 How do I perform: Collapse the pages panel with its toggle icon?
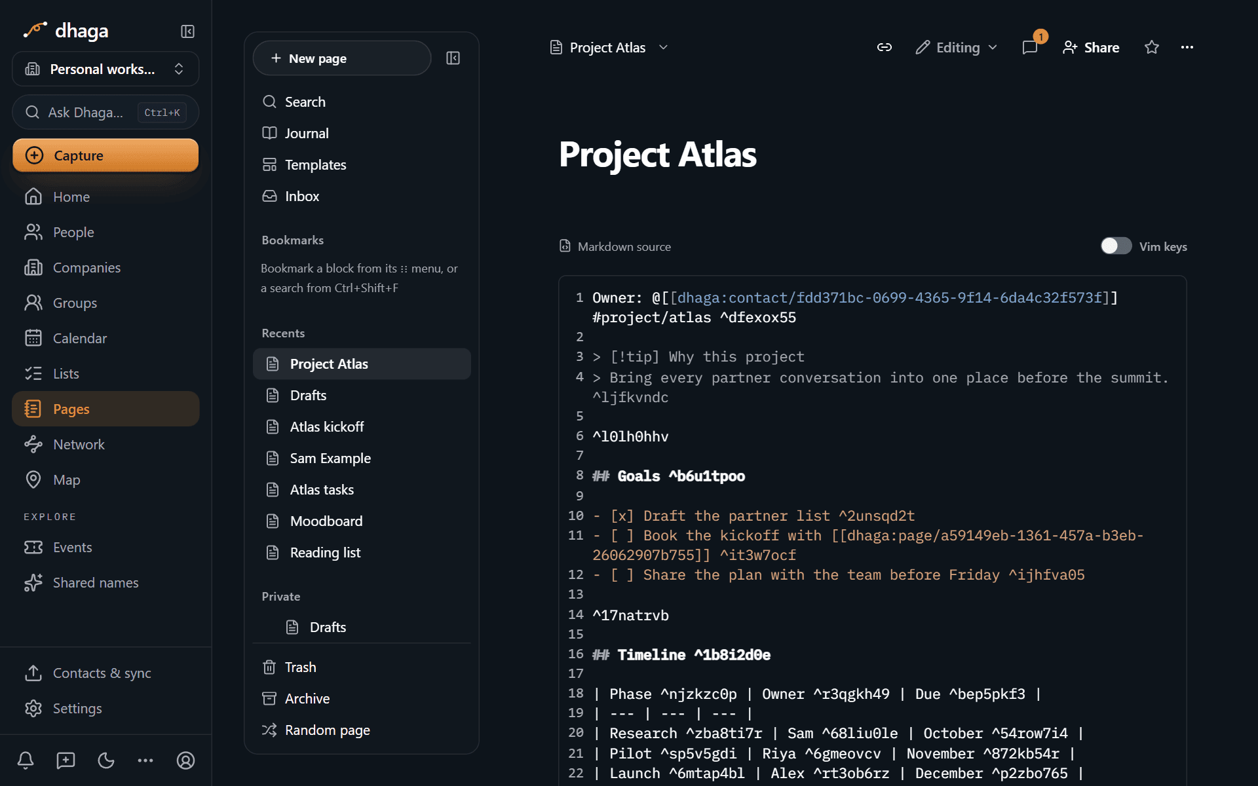tap(453, 58)
